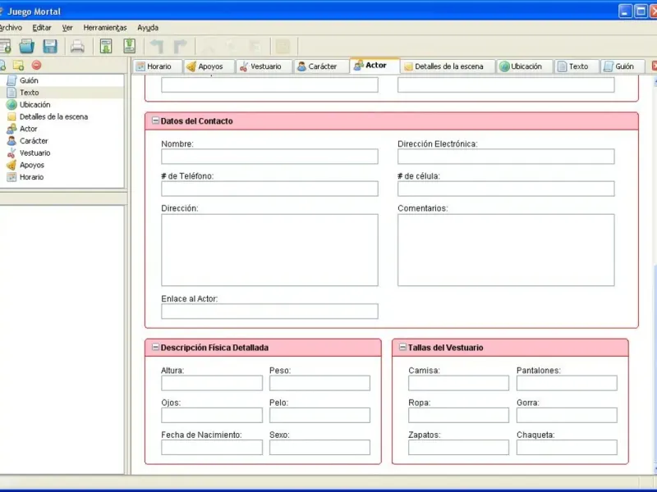This screenshot has width=657, height=492.
Task: Switch to the Apoyos tab
Action: point(209,66)
